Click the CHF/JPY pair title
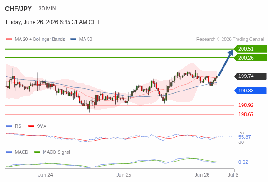The width and height of the screenshot is (268, 182). 19,9
